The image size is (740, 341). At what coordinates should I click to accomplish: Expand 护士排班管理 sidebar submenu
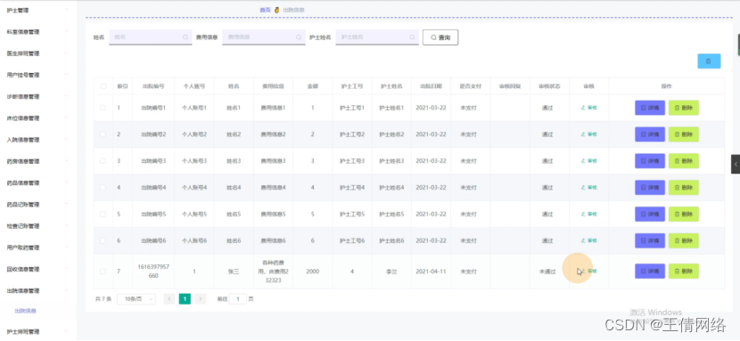click(x=37, y=331)
